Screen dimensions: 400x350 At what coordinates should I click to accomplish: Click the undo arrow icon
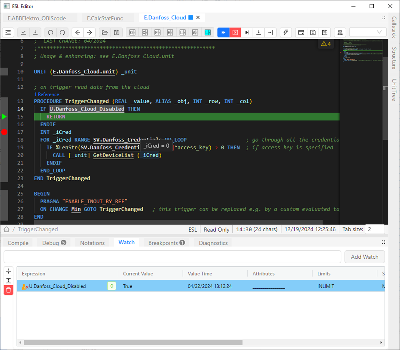point(51,32)
